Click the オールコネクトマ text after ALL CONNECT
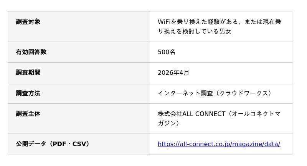307x166 pixels. click(257, 114)
